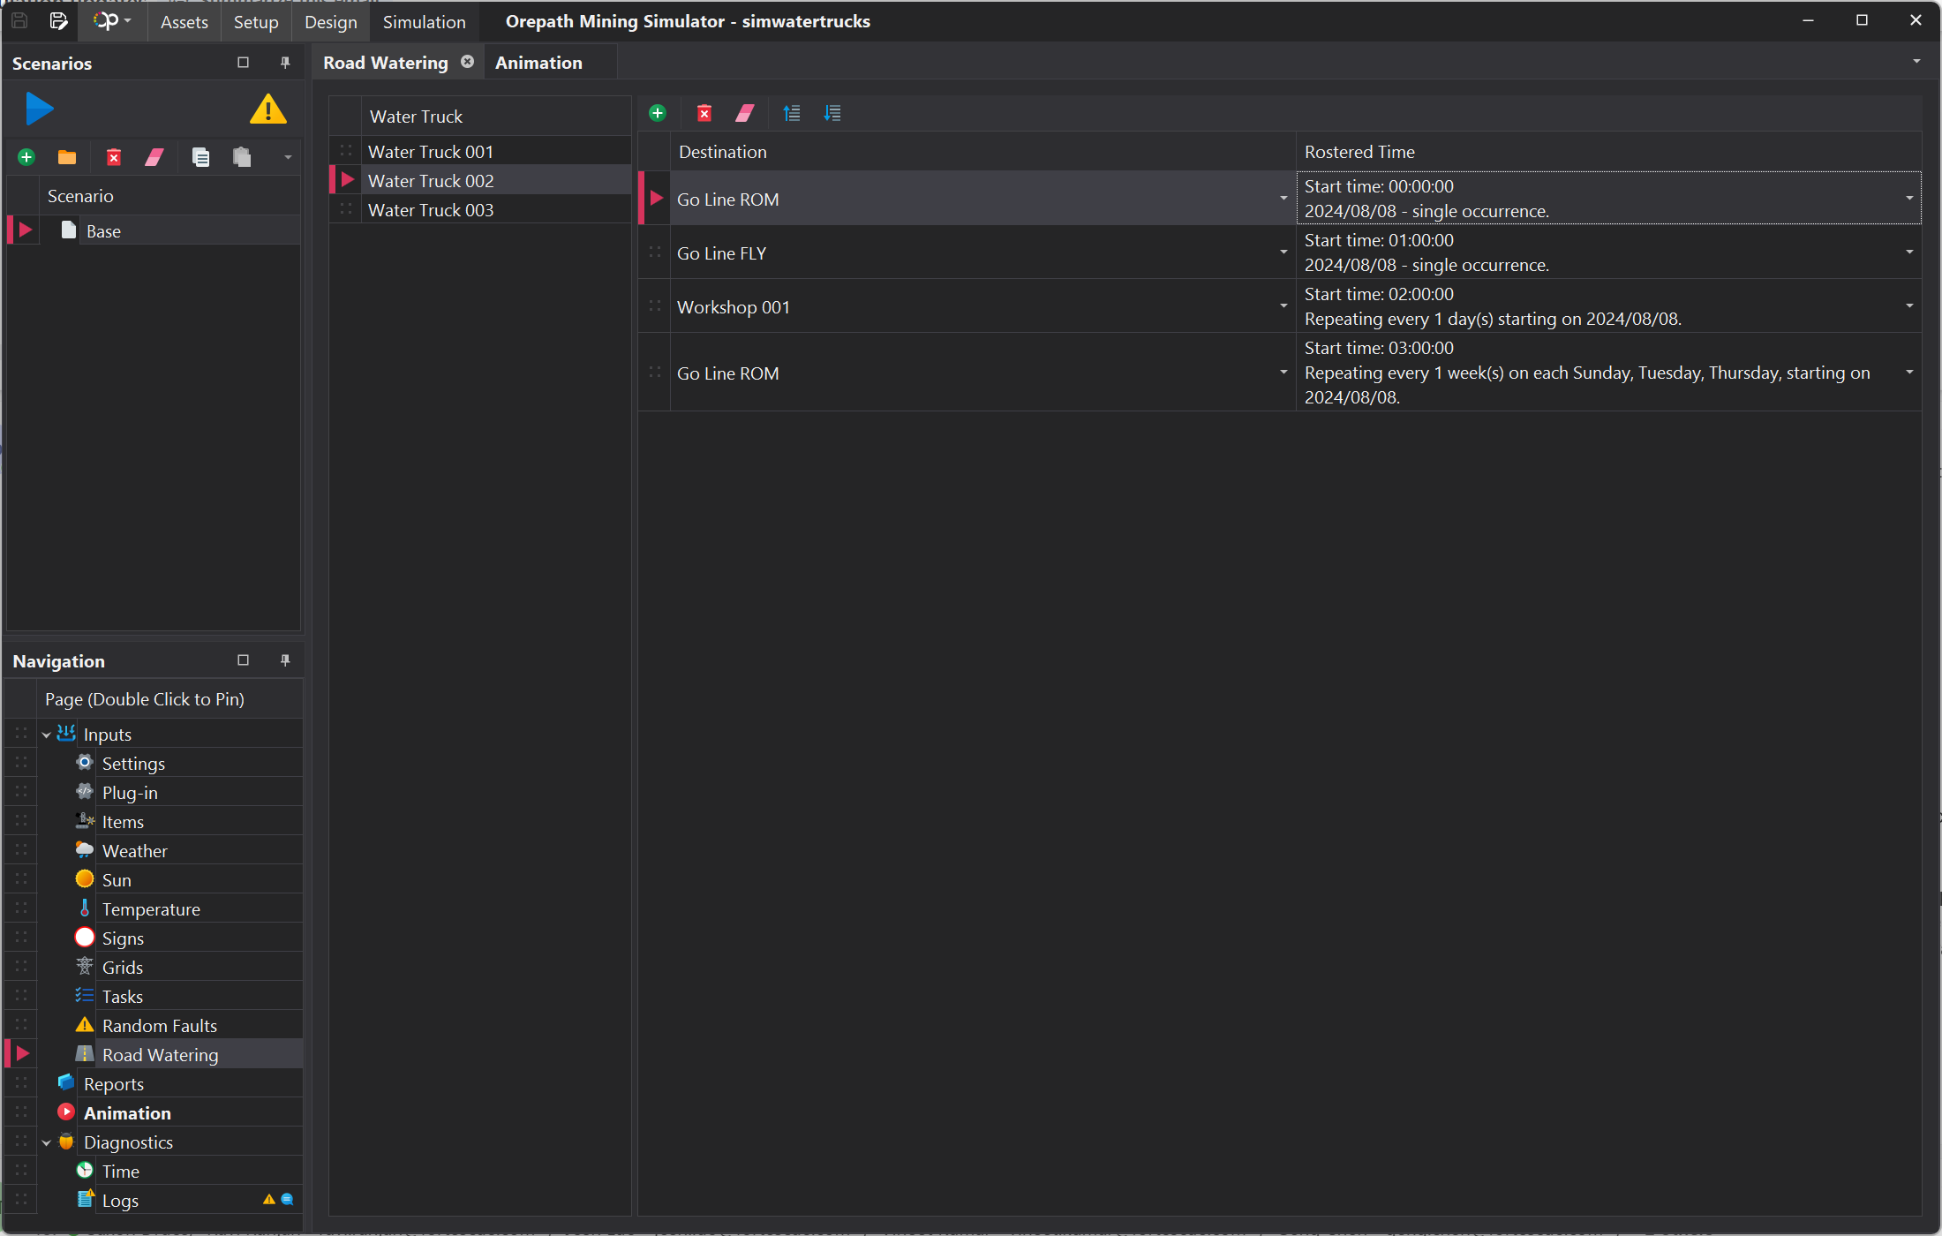Open scenario folder icon in Scenarios toolbar
The width and height of the screenshot is (1942, 1236).
67,157
